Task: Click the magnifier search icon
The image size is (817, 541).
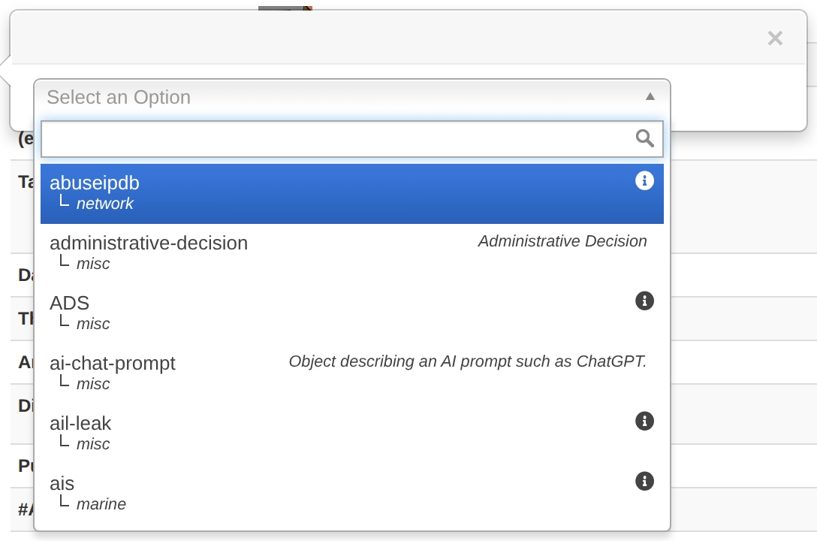Action: click(644, 139)
